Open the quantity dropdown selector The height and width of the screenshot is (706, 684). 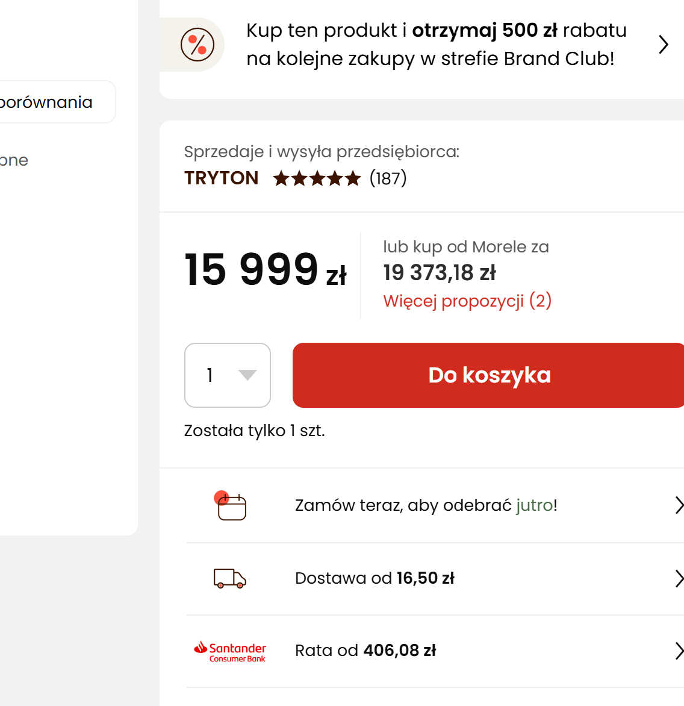[228, 375]
